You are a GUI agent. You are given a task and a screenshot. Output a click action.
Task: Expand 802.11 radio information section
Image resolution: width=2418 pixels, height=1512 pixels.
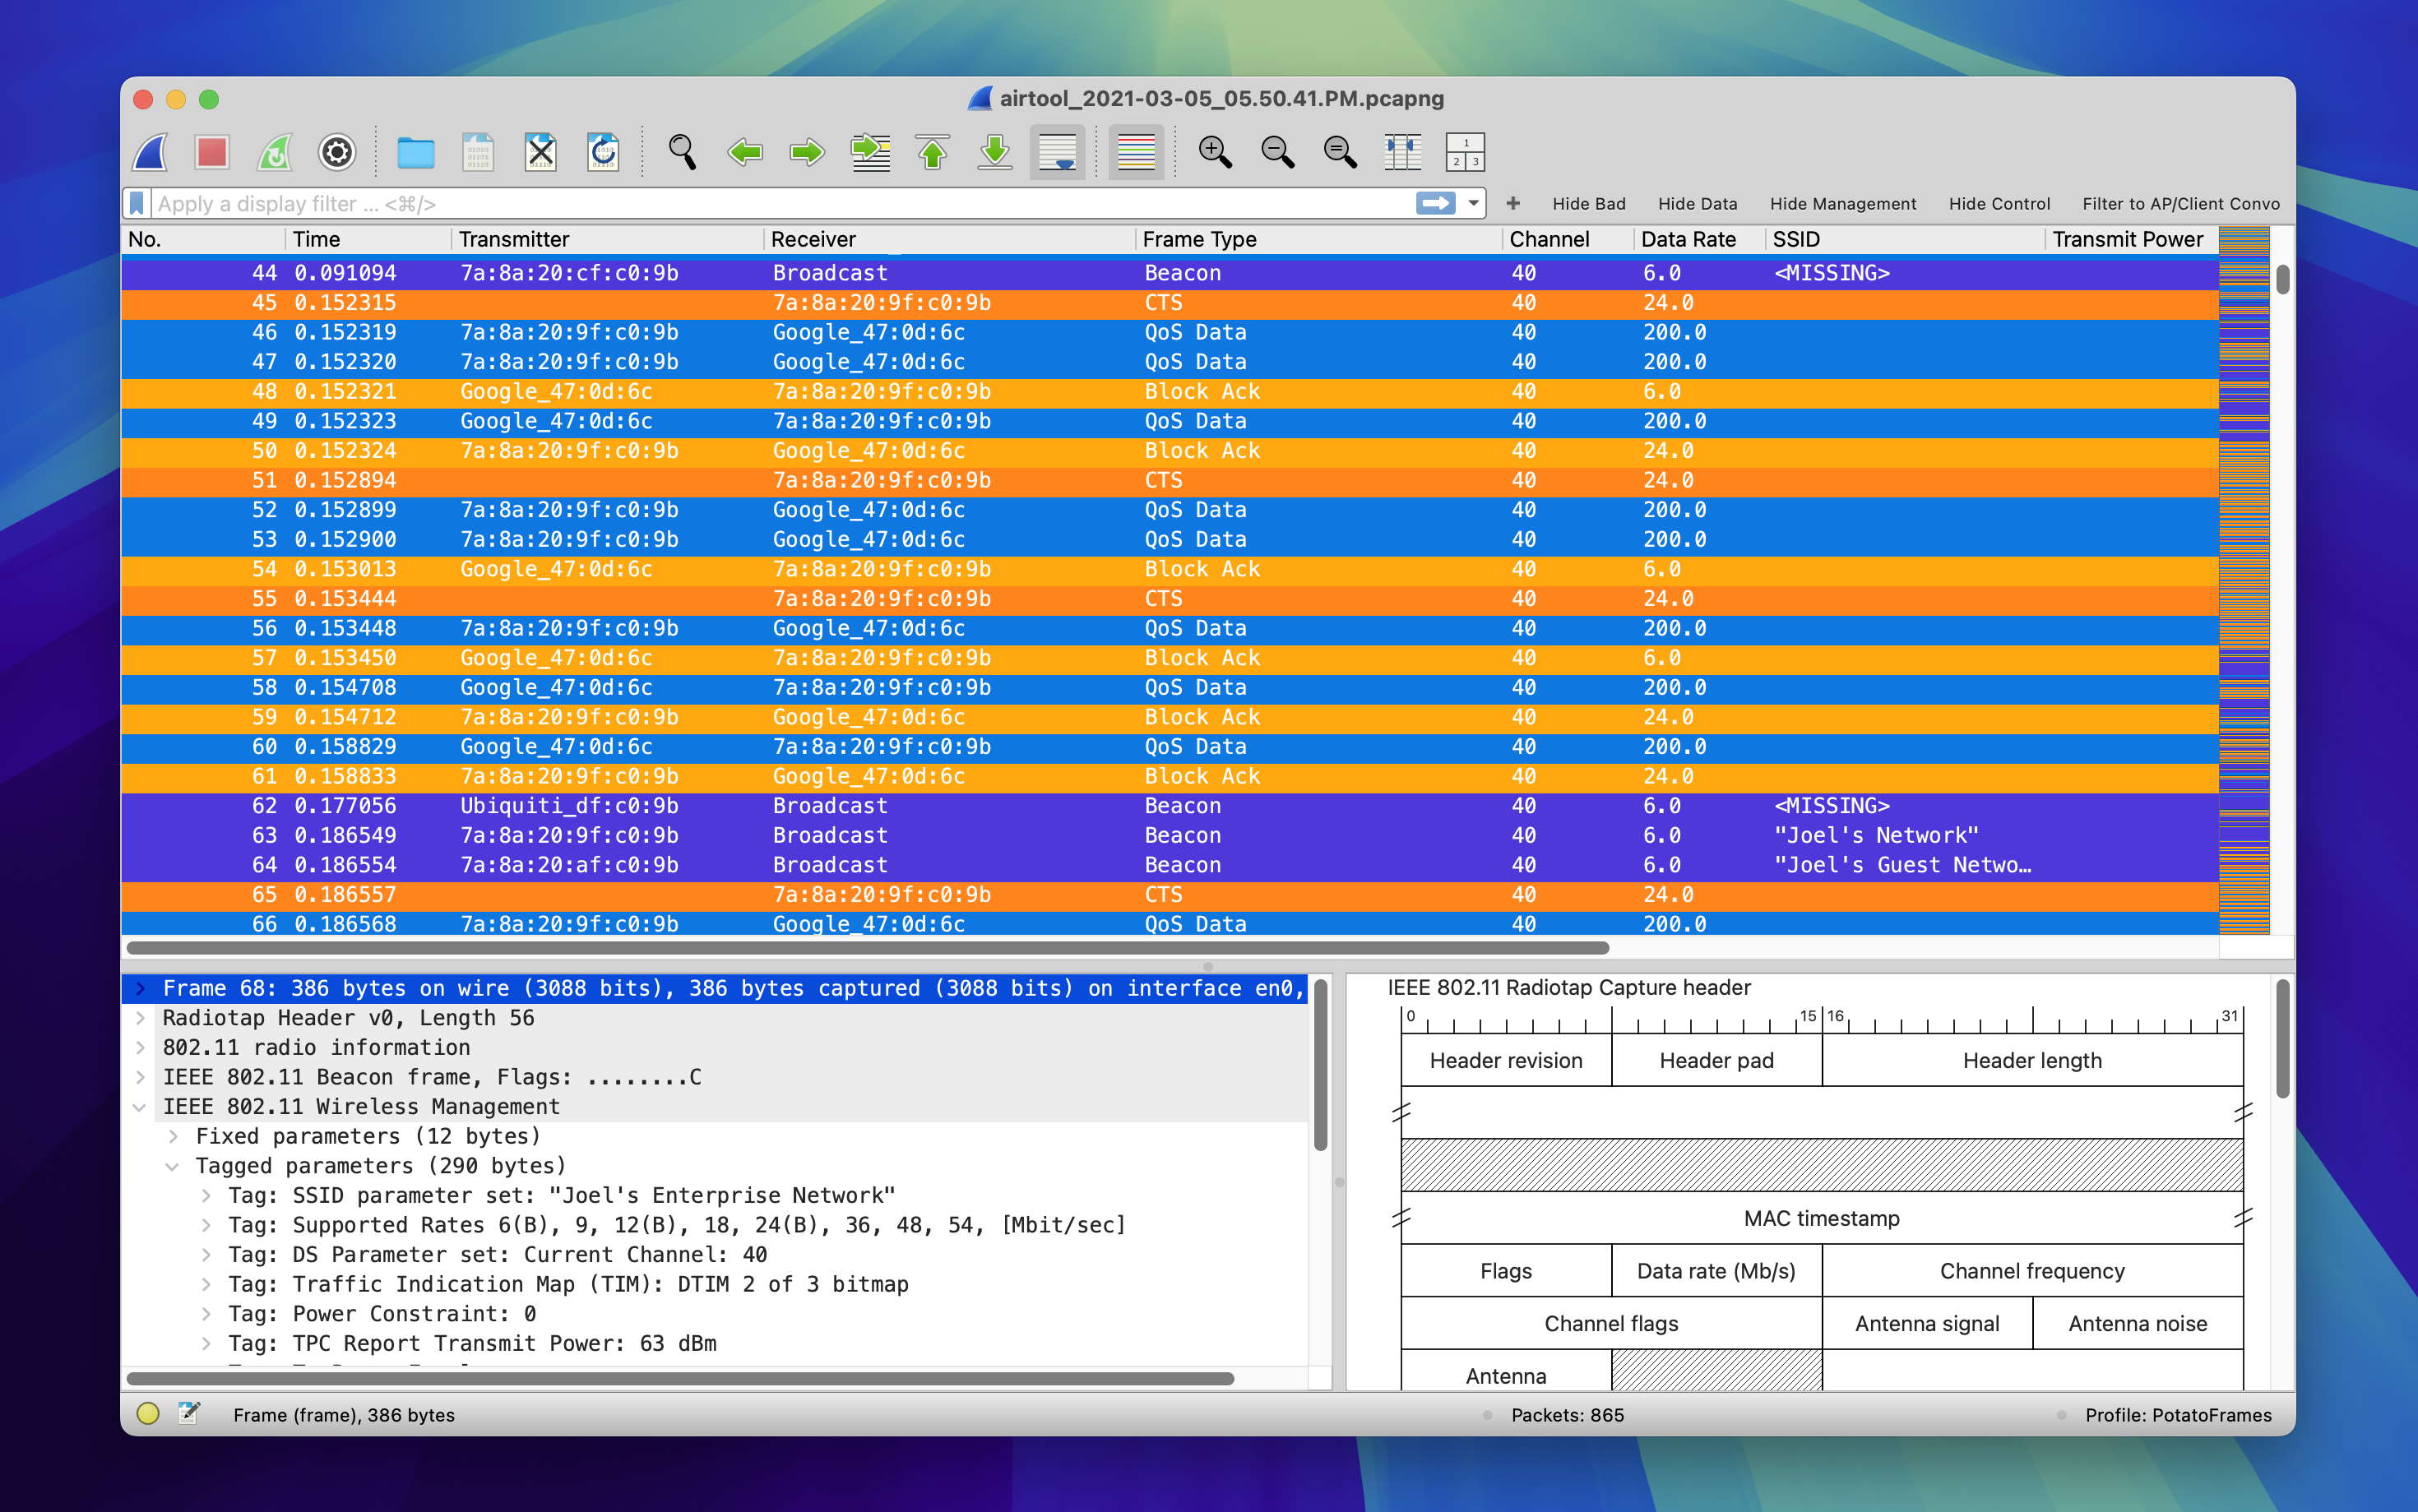(x=140, y=1048)
